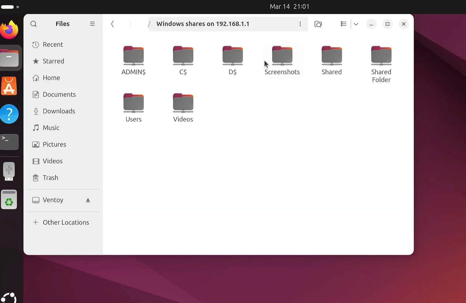
Task: Click the path bar showing Windows shares
Action: point(228,24)
